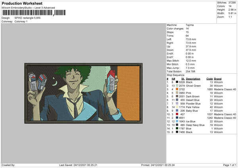Click the trims value '64'
Viewport: 238px width, 168px height.
tap(187, 36)
